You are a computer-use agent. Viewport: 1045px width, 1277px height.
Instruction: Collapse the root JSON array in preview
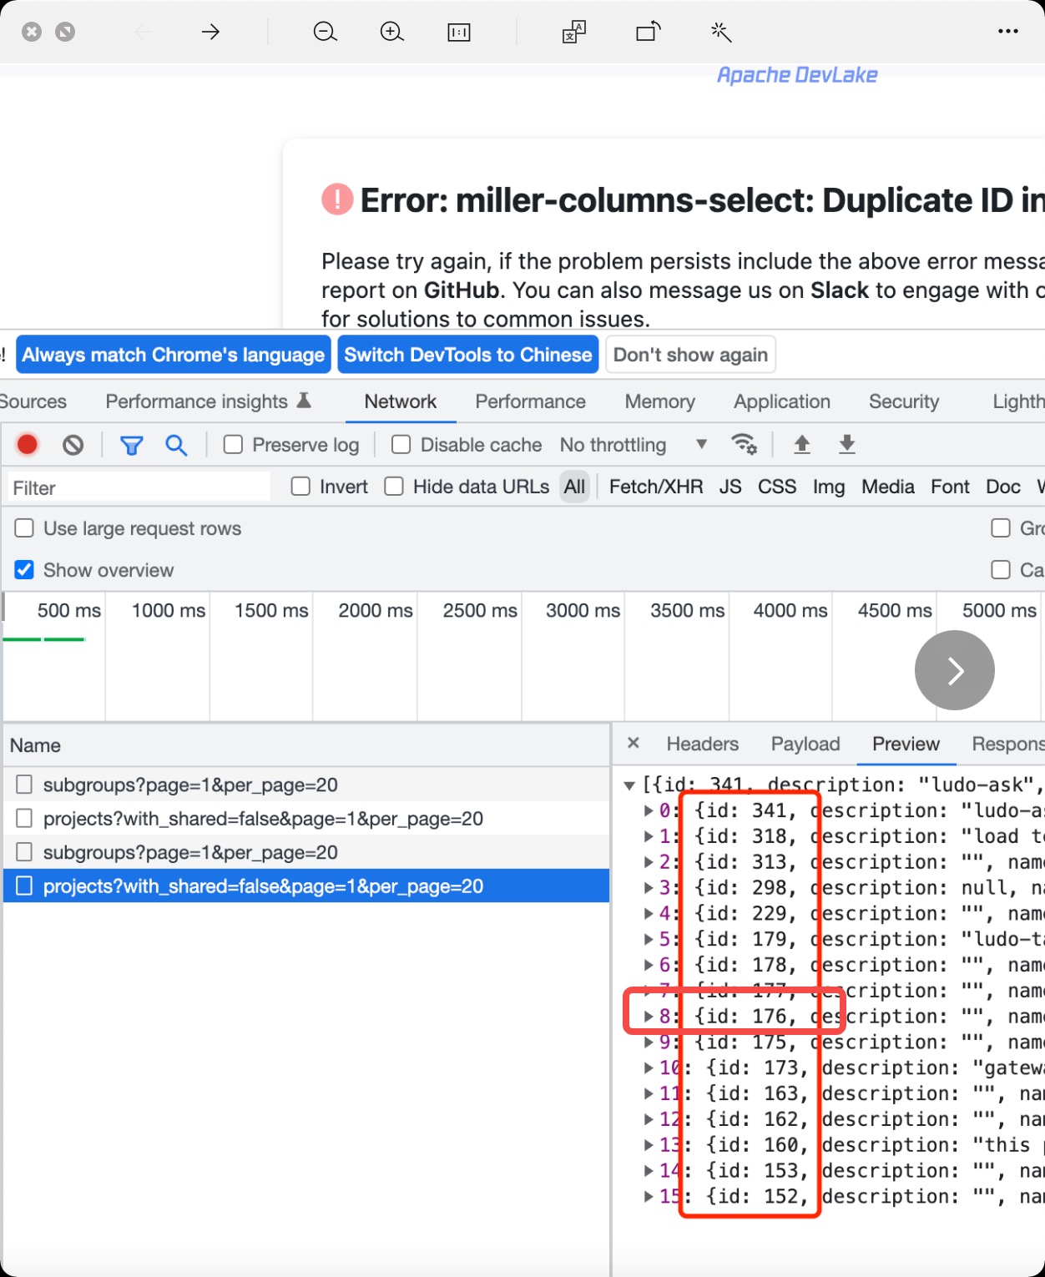click(630, 785)
